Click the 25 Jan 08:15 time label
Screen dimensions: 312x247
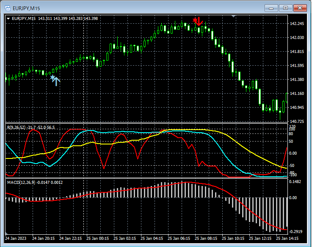click(206, 239)
